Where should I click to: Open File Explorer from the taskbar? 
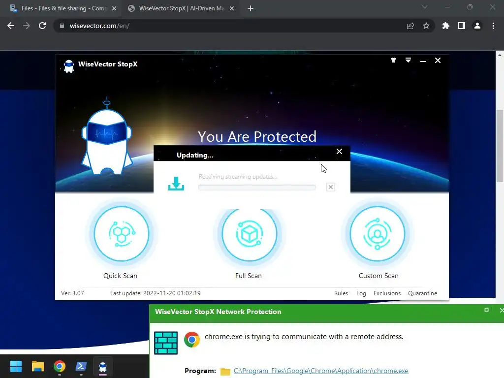[37, 366]
